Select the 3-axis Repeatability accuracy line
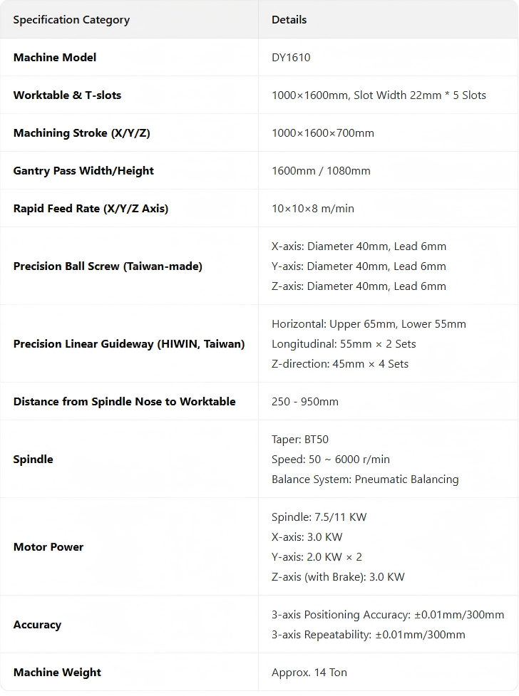Image resolution: width=519 pixels, height=696 pixels. point(368,635)
